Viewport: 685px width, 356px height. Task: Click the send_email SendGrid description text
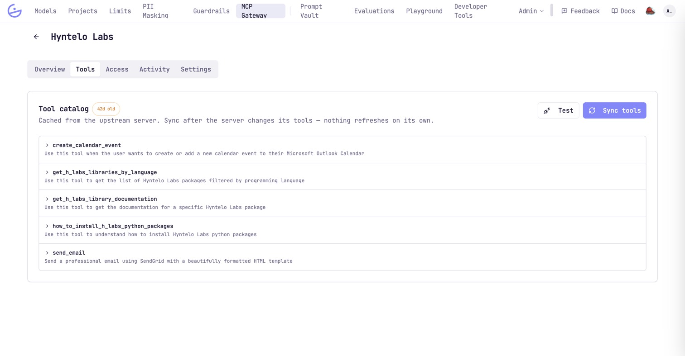pos(169,261)
